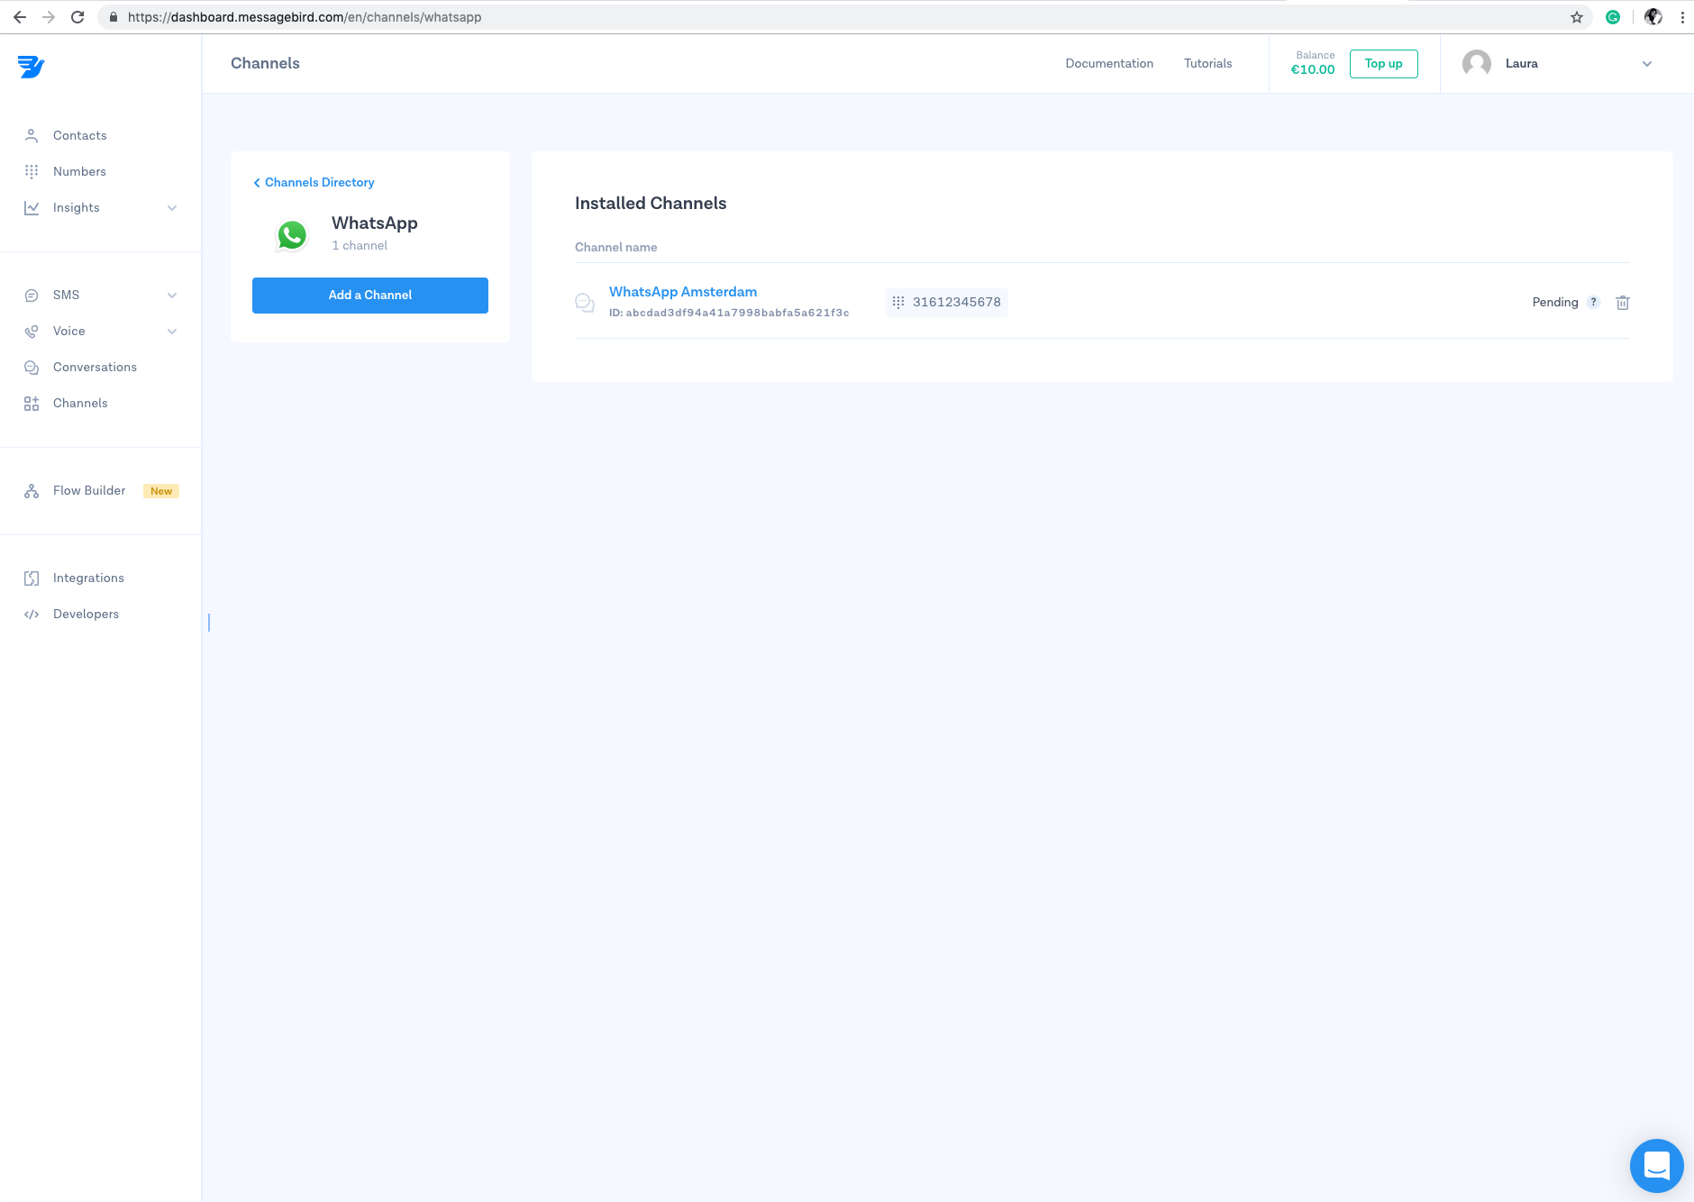Open the live chat support bubble
Viewport: 1694px width, 1202px height.
pyautogui.click(x=1656, y=1165)
